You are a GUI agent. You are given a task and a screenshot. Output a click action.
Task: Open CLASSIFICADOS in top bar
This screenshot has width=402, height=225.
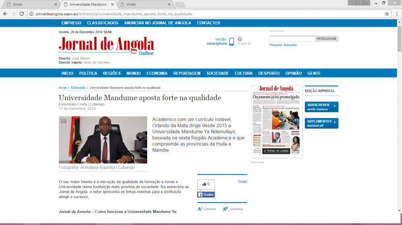pyautogui.click(x=102, y=23)
